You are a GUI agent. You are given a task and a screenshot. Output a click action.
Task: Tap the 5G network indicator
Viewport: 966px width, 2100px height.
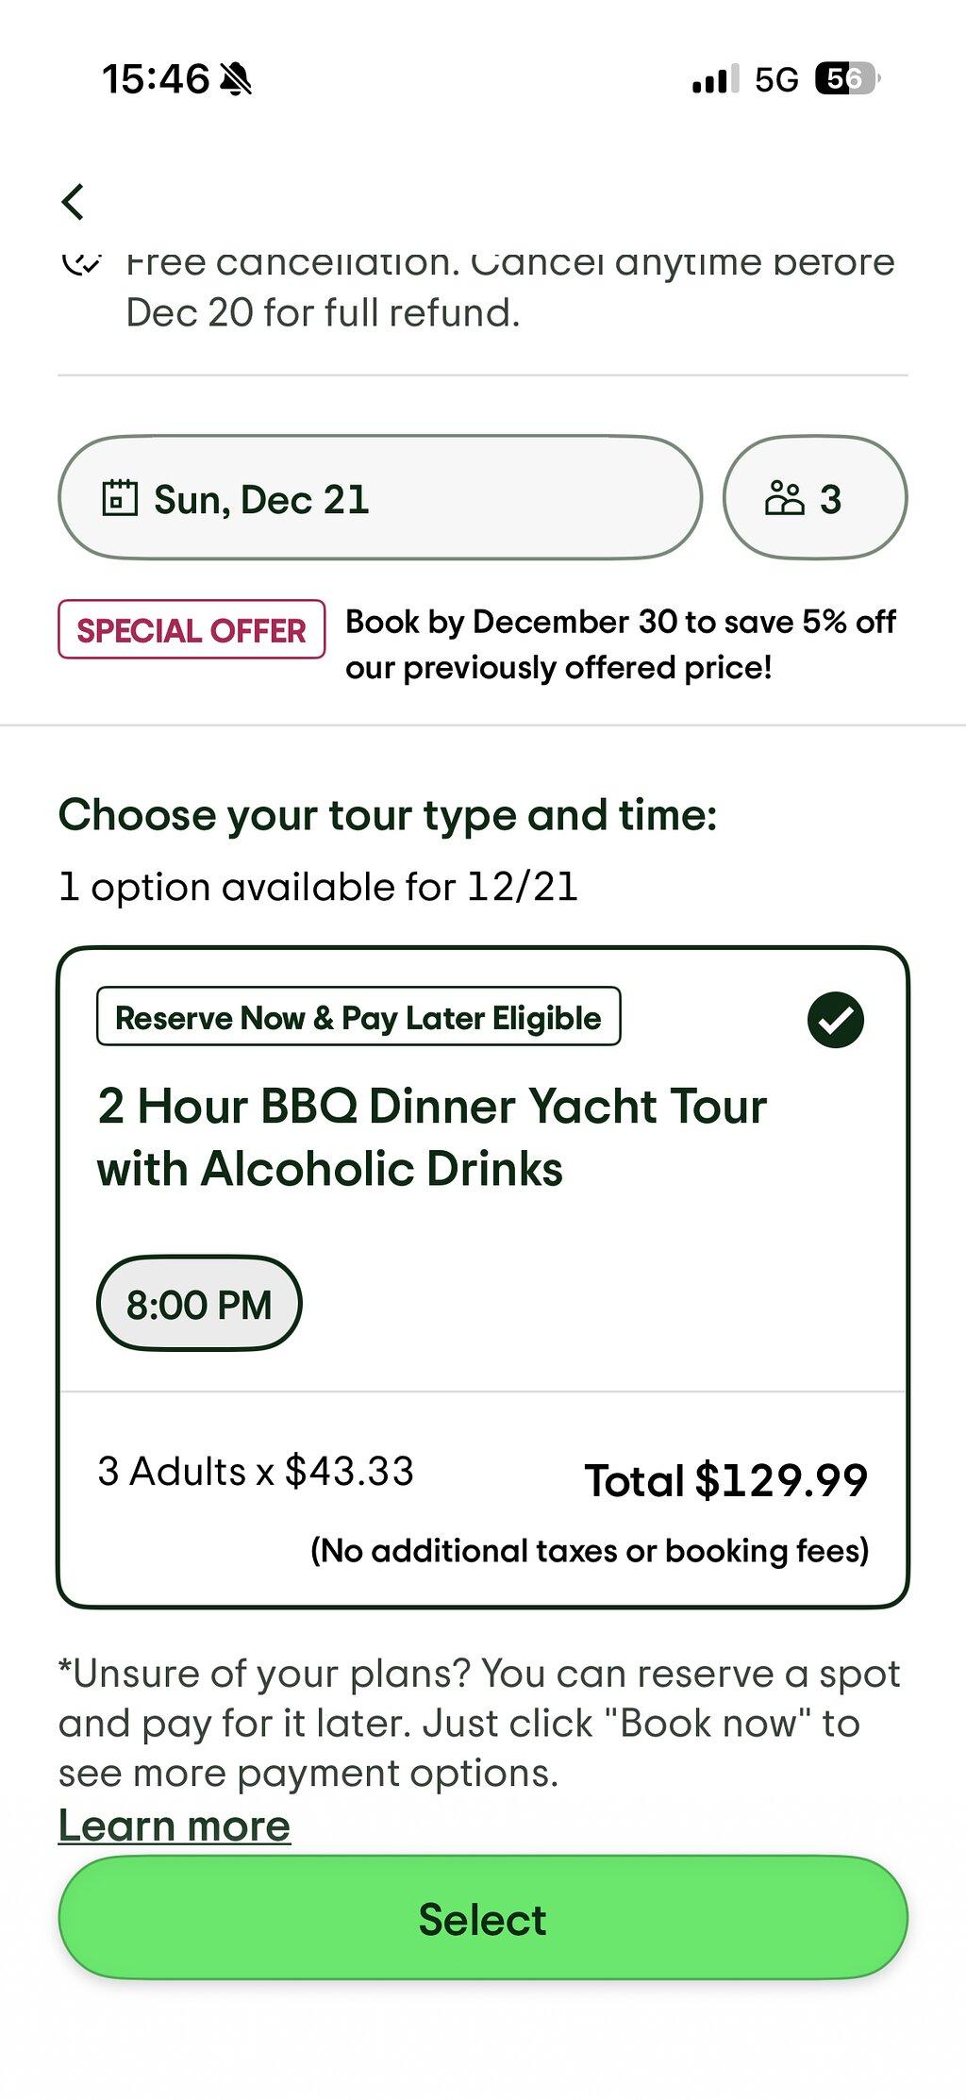[776, 80]
